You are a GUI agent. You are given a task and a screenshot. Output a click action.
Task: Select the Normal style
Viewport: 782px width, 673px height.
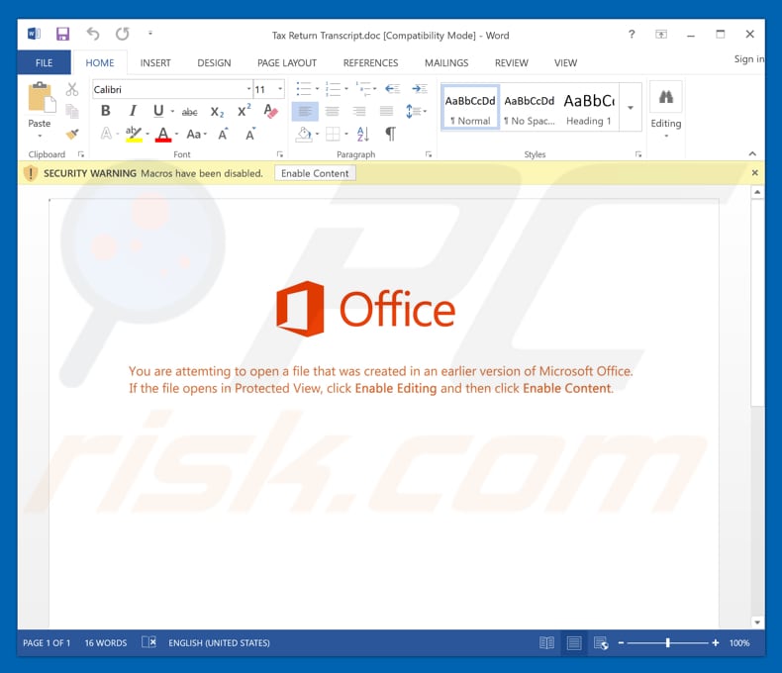pos(470,108)
